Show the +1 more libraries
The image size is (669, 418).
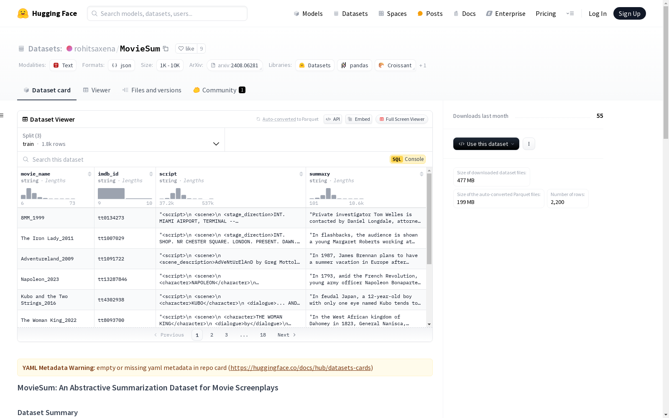click(x=423, y=66)
